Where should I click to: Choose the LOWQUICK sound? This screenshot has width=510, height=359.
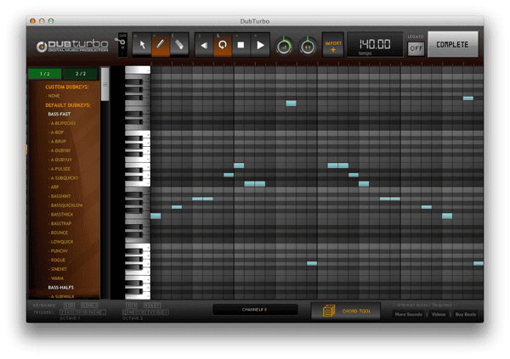[61, 242]
